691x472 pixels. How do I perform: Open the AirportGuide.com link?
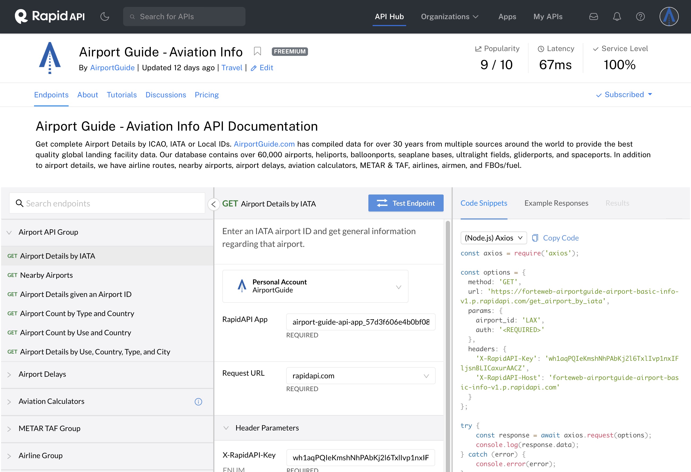coord(264,144)
